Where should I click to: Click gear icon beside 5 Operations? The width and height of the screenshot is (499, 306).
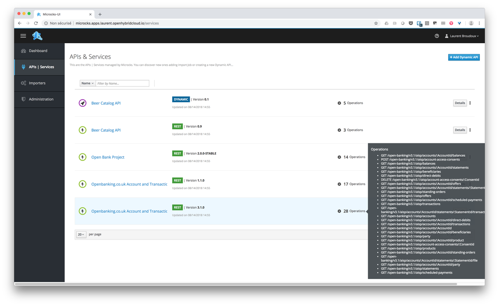coord(339,103)
